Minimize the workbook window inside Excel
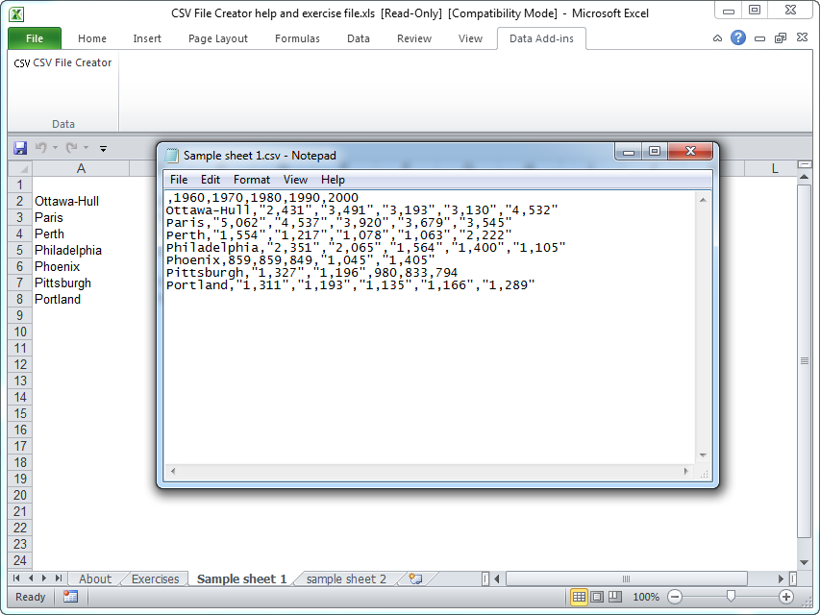Image resolution: width=820 pixels, height=615 pixels. coord(759,38)
